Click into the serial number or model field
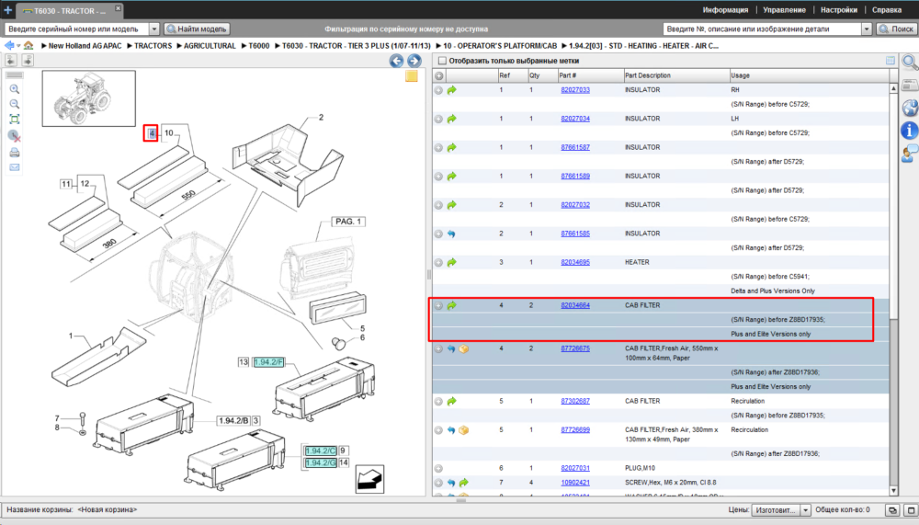The width and height of the screenshot is (919, 525). tap(77, 29)
